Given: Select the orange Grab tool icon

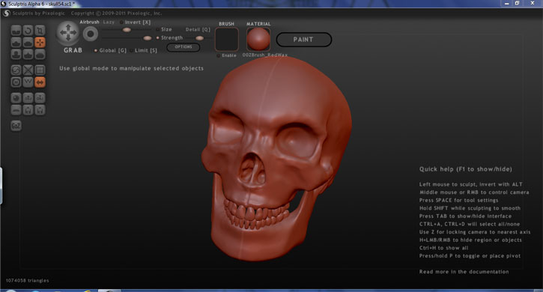Looking at the screenshot, I should [40, 43].
